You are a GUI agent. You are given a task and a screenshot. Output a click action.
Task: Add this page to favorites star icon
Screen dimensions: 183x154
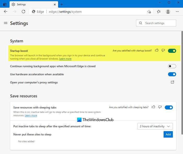(149, 12)
